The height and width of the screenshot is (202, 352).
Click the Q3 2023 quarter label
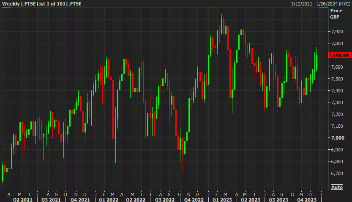coord(278,199)
